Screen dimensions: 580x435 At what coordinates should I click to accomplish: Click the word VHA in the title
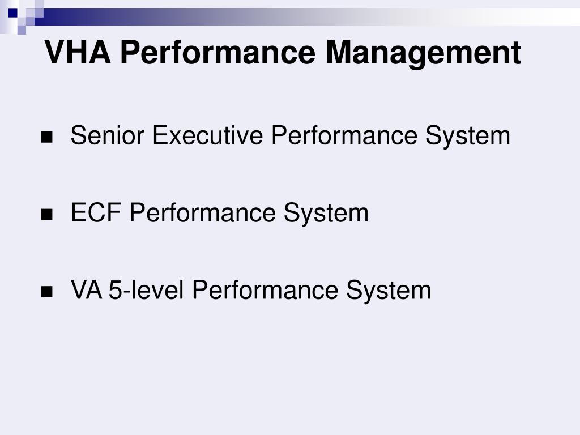[x=78, y=52]
